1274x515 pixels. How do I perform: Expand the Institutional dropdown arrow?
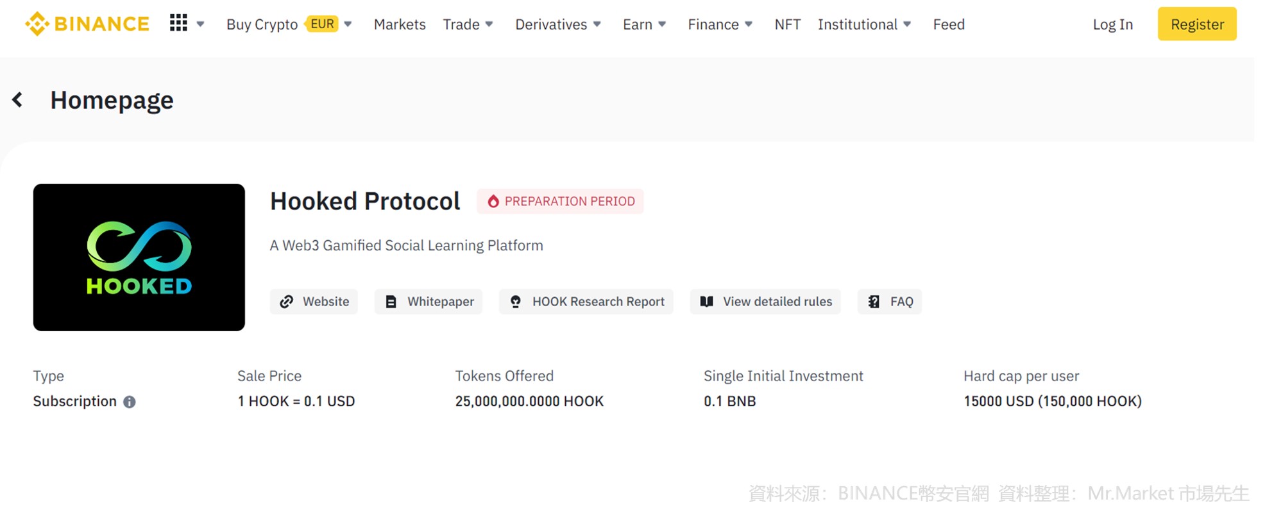907,24
